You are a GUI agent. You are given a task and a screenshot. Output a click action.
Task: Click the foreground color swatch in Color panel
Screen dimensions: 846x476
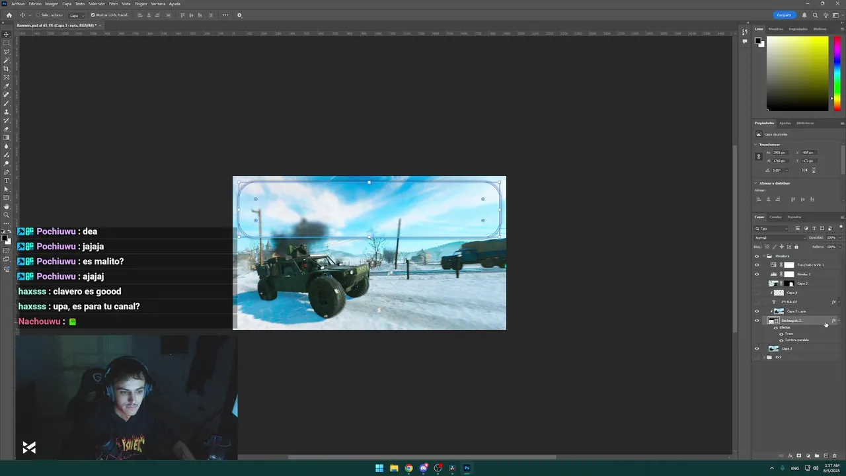click(759, 41)
